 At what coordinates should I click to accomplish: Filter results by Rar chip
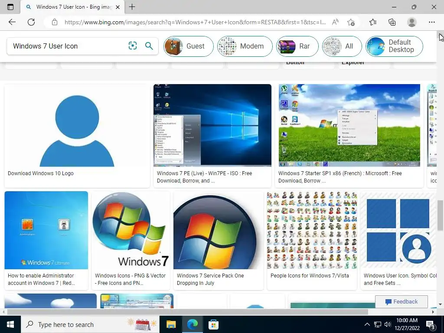point(297,46)
